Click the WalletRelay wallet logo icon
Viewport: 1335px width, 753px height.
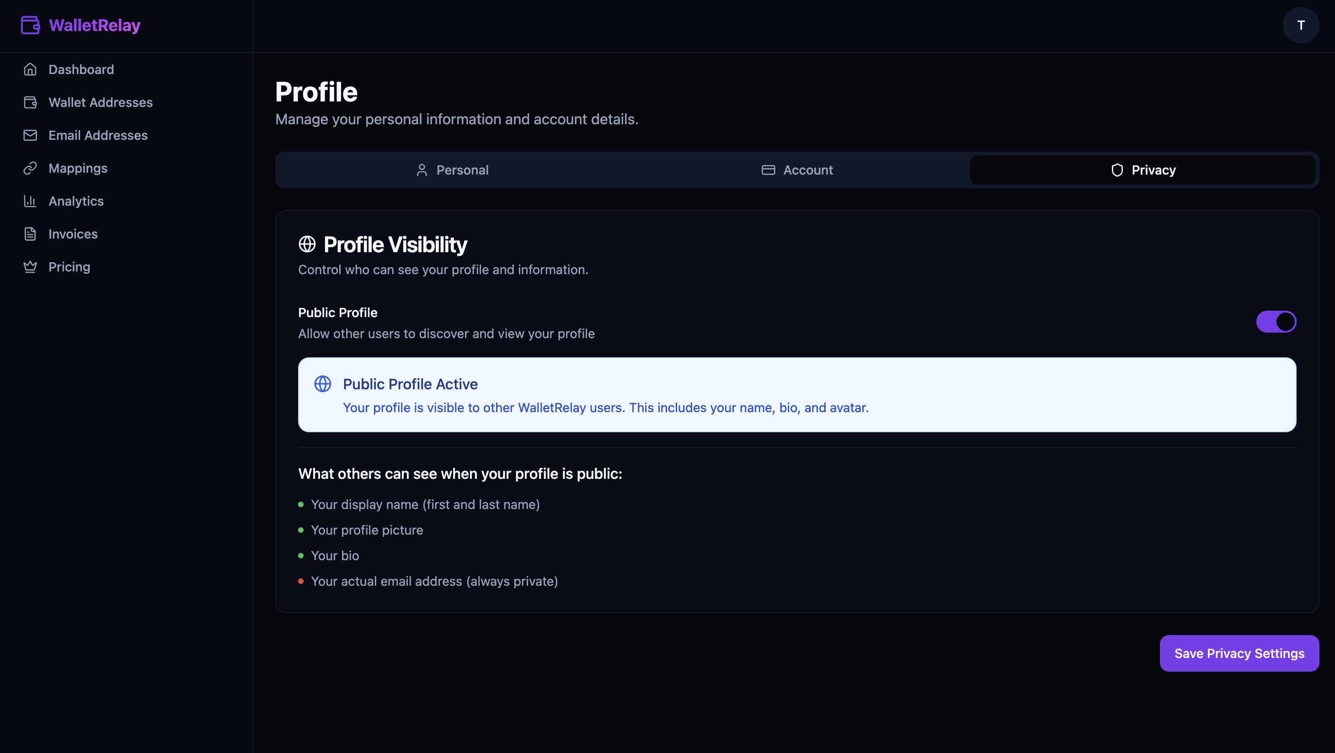(30, 25)
